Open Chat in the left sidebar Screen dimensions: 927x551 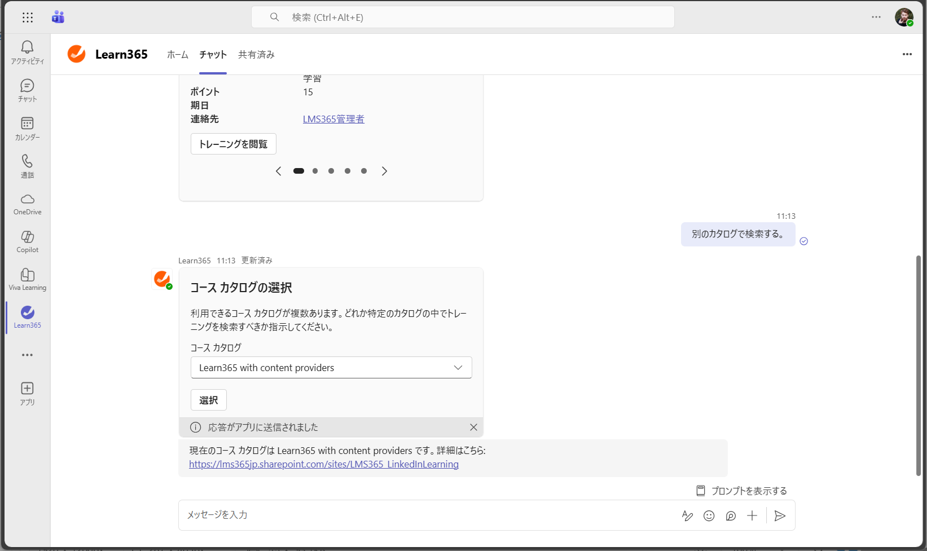[27, 91]
